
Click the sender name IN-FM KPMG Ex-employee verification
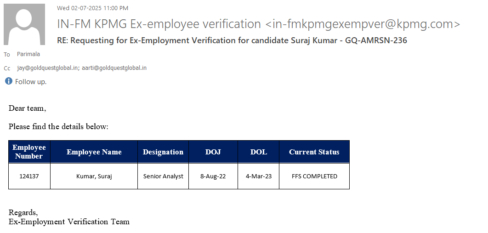pyautogui.click(x=159, y=24)
